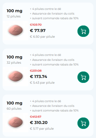The image size is (96, 138).
Task: Click '€ 5.43 par pilule' text
Action: pyautogui.click(x=42, y=83)
